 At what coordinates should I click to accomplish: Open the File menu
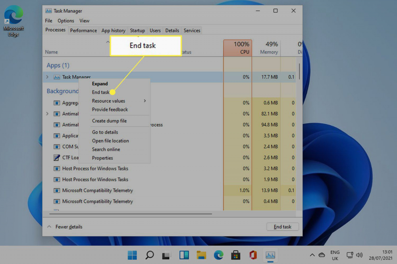click(48, 21)
